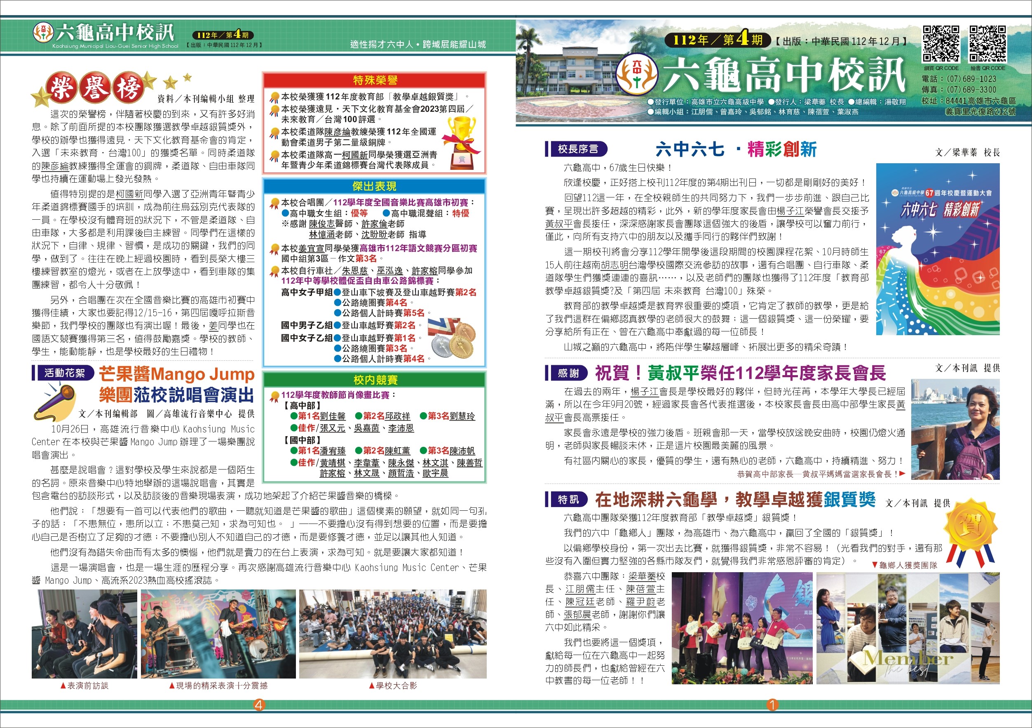Click the parent association president's photo
Viewport: 1032px width, 728px height.
(955, 429)
